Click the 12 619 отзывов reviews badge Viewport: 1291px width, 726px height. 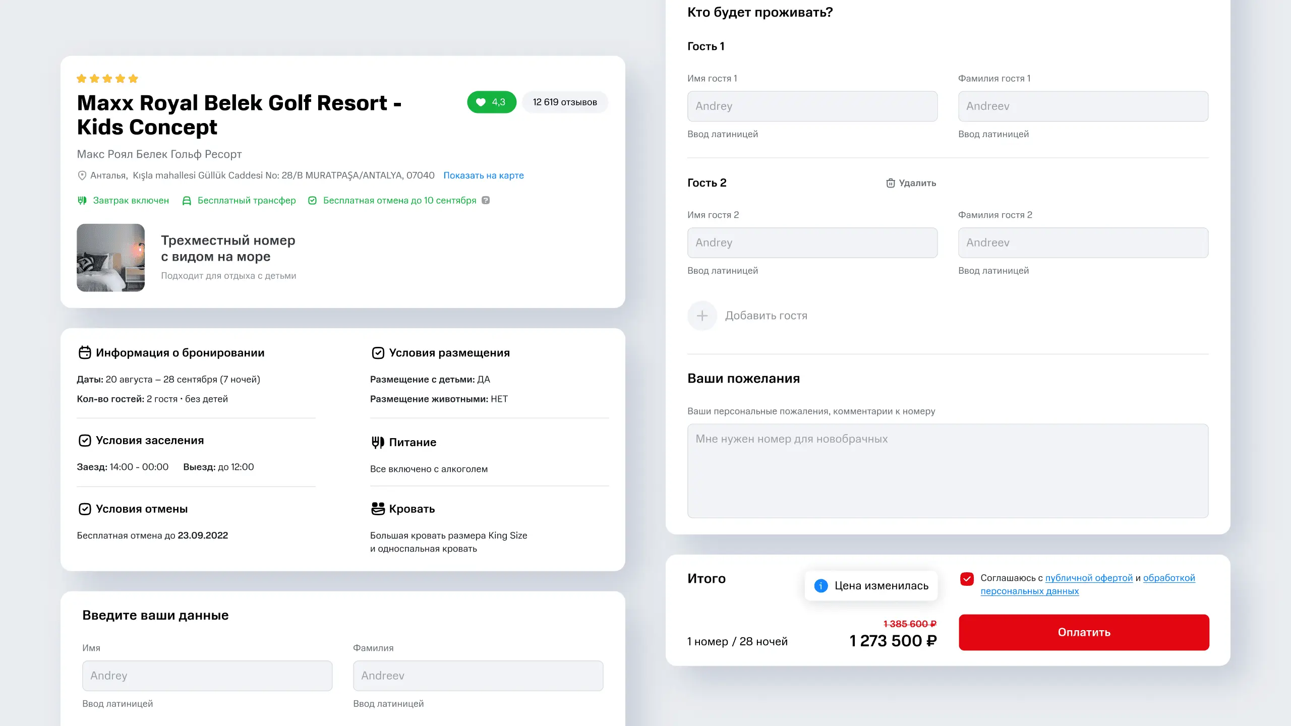tap(565, 102)
